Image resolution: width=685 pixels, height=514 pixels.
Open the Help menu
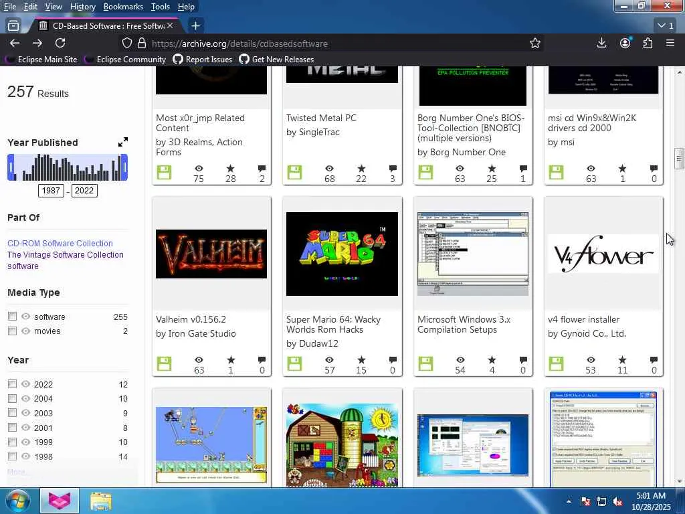pyautogui.click(x=186, y=7)
